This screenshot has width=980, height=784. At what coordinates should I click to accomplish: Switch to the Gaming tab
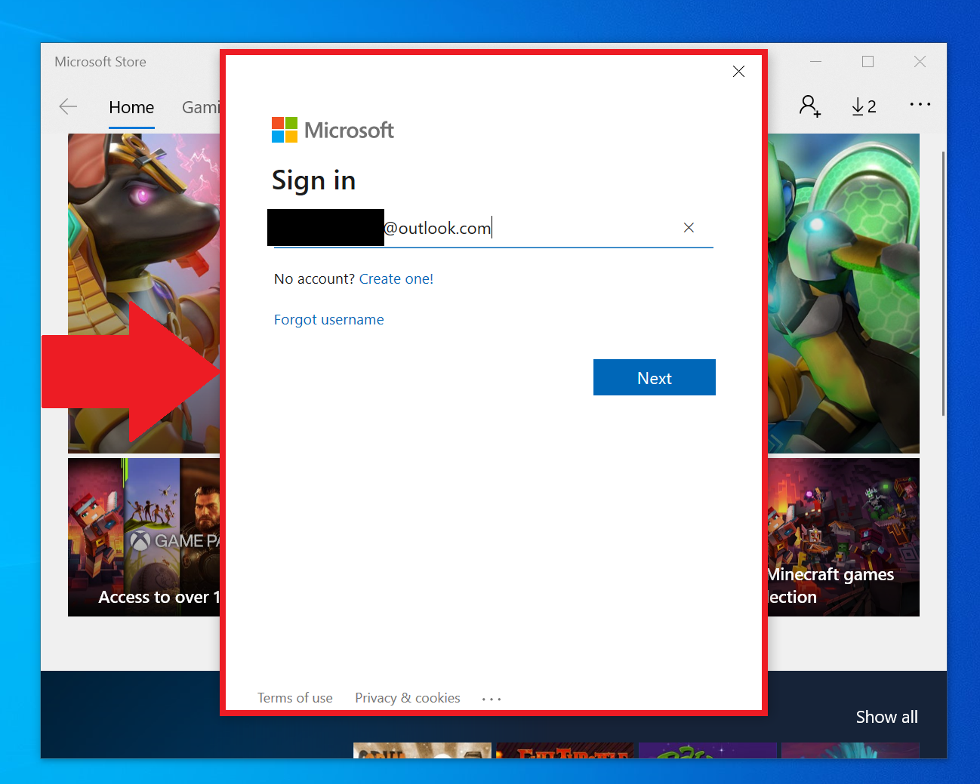201,107
